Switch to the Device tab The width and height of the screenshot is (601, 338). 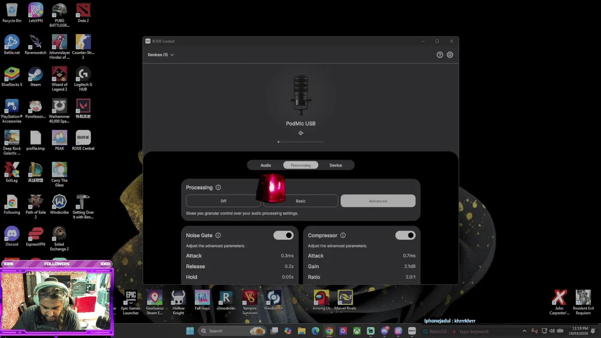click(336, 165)
